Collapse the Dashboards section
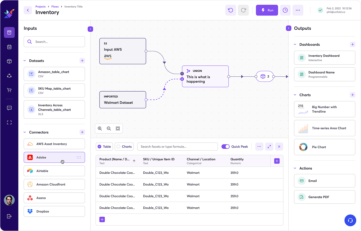Image resolution: width=361 pixels, height=231 pixels. 295,44
